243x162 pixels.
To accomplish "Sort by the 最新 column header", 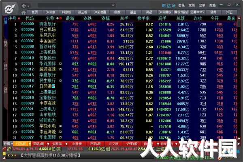I will click(70, 19).
